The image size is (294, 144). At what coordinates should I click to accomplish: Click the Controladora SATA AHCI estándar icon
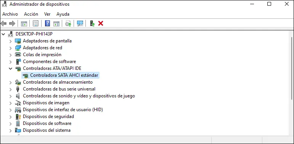click(x=25, y=76)
